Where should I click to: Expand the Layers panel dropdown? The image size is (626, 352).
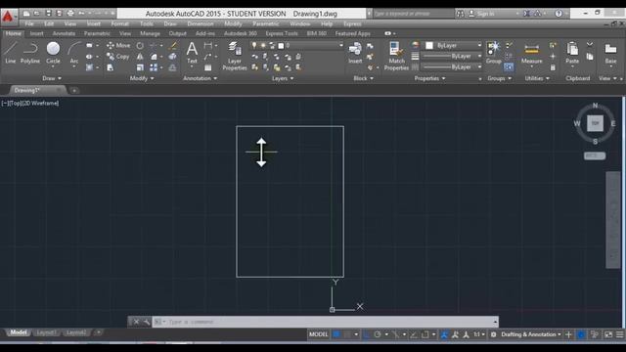pyautogui.click(x=283, y=78)
